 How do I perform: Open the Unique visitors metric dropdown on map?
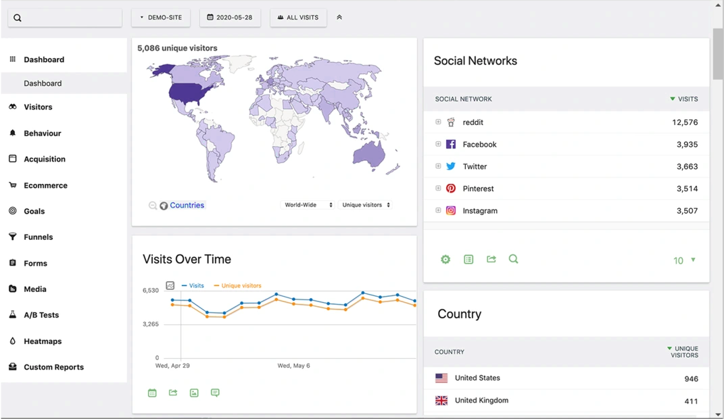point(366,205)
